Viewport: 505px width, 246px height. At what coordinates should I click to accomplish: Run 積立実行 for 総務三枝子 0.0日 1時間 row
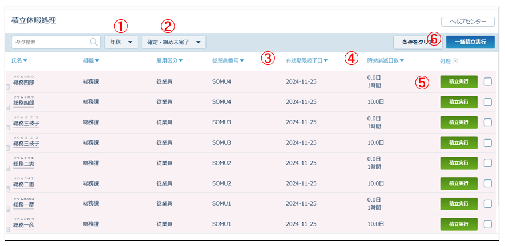459,122
